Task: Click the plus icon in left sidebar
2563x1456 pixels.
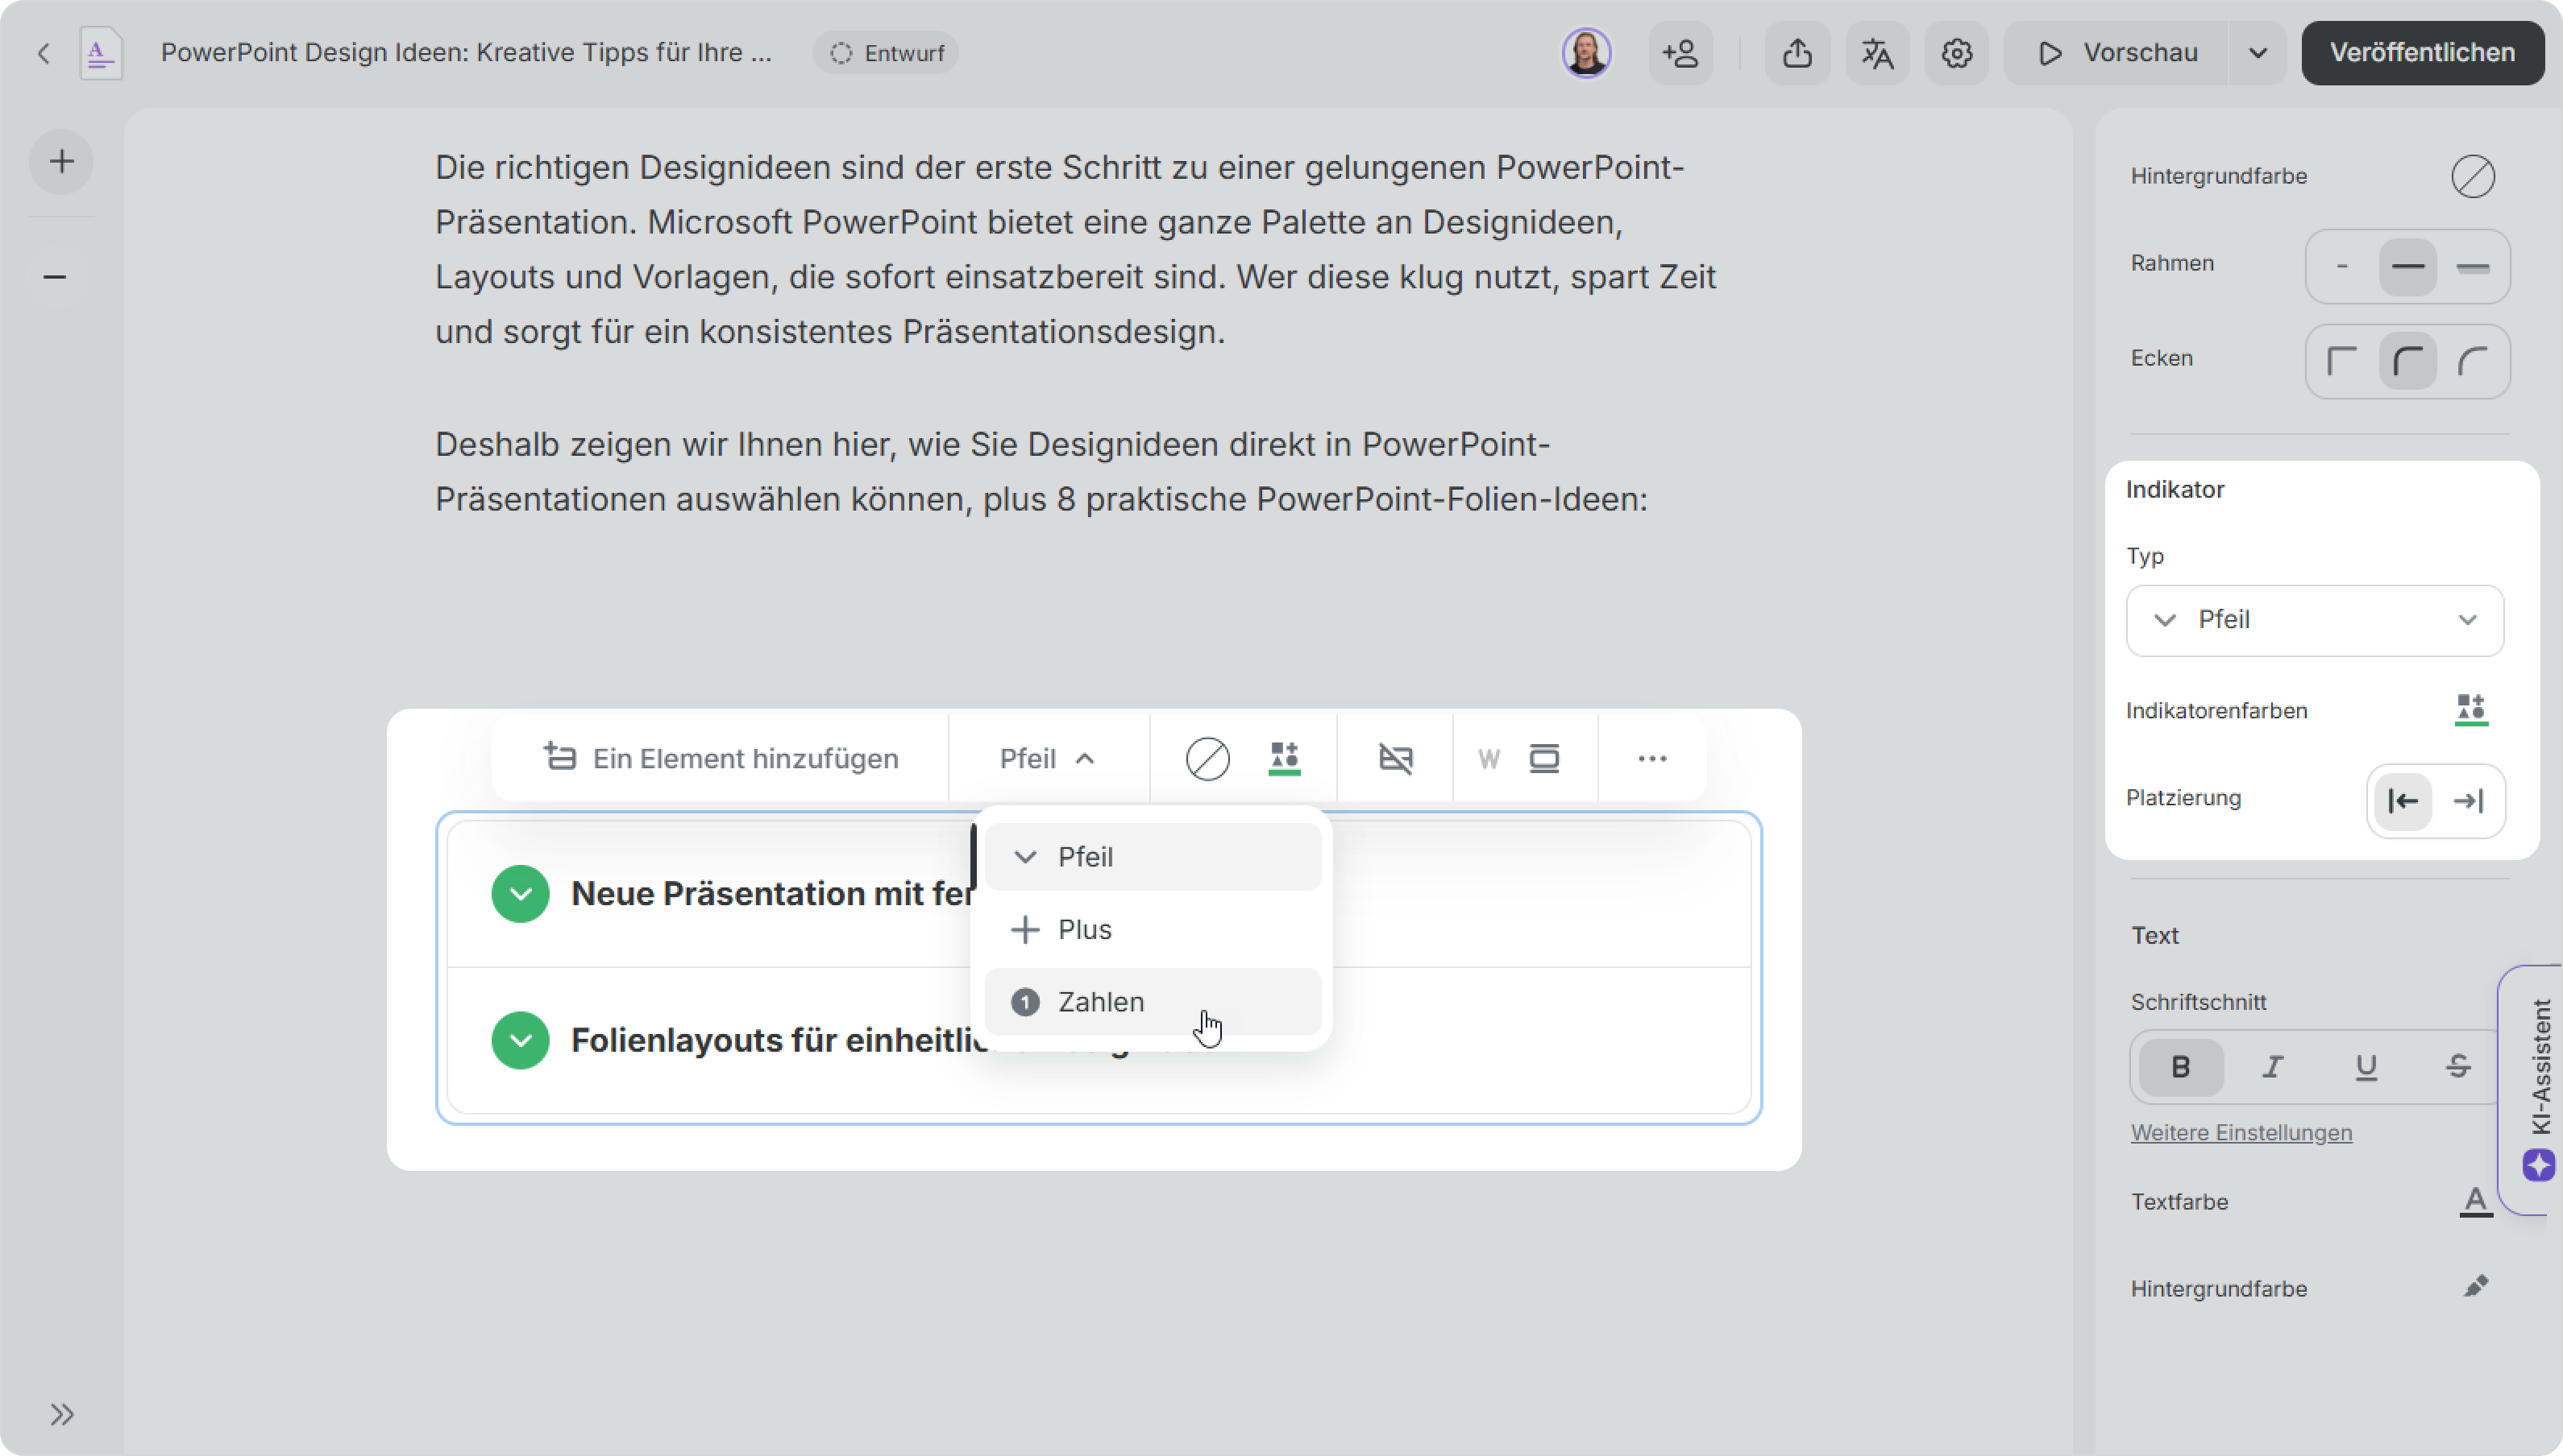Action: pos(61,161)
